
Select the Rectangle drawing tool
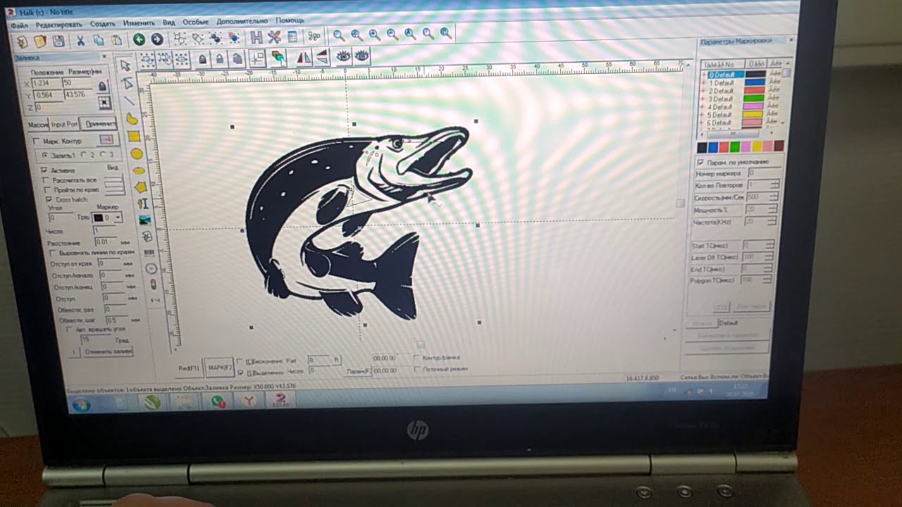click(134, 137)
